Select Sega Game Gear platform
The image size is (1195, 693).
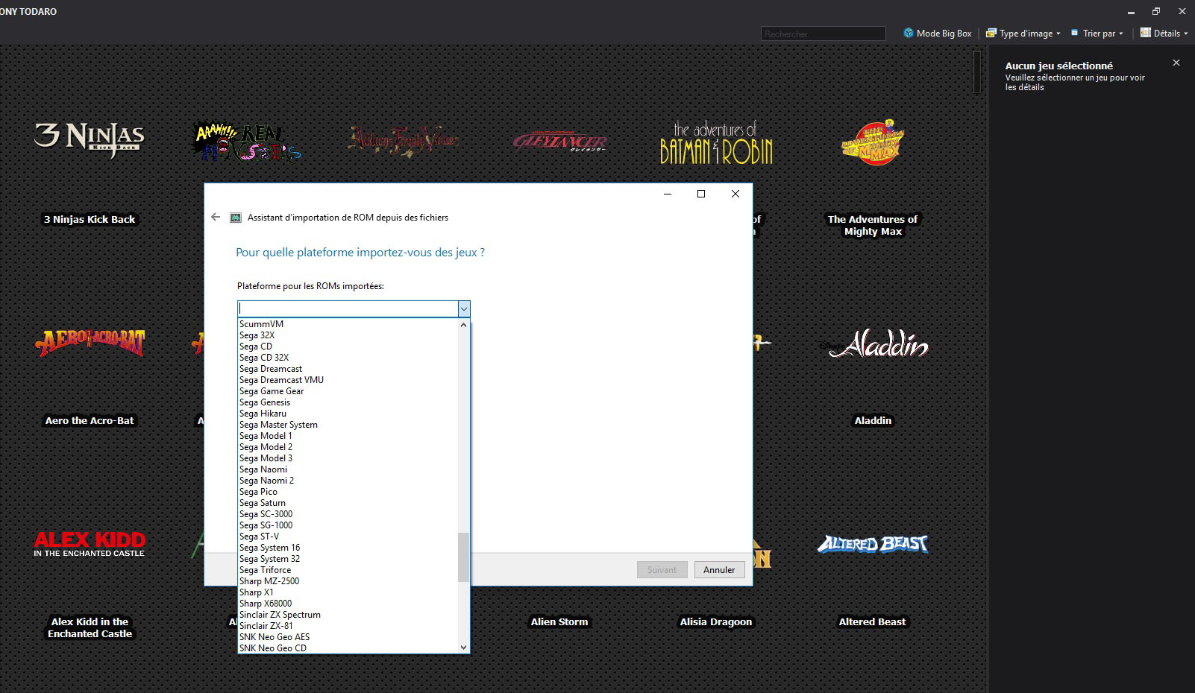pyautogui.click(x=348, y=391)
